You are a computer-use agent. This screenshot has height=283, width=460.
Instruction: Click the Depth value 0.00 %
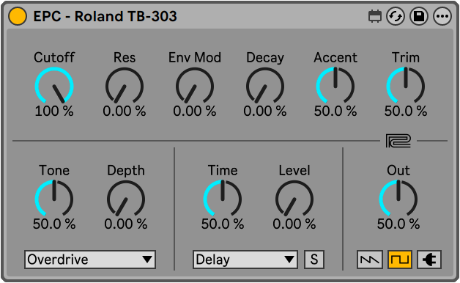(x=126, y=224)
